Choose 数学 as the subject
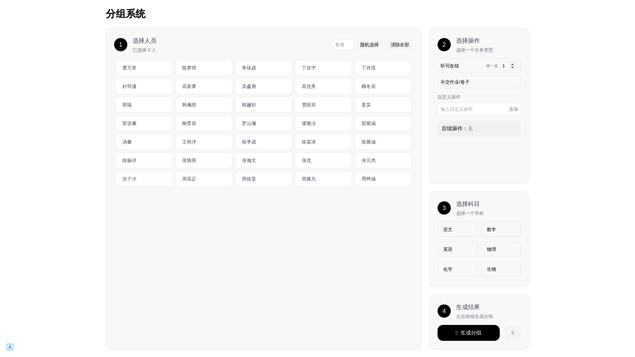 pyautogui.click(x=501, y=229)
